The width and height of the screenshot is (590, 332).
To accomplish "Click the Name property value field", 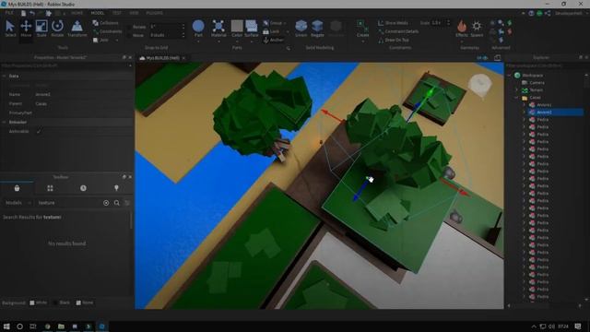I will point(83,94).
